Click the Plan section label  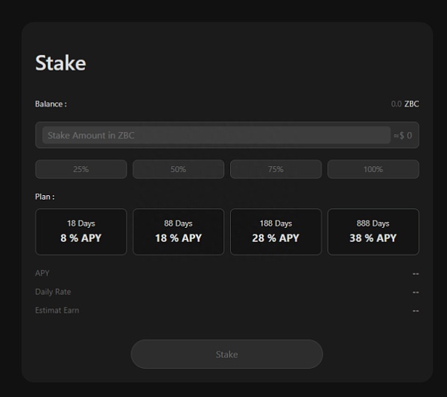45,197
